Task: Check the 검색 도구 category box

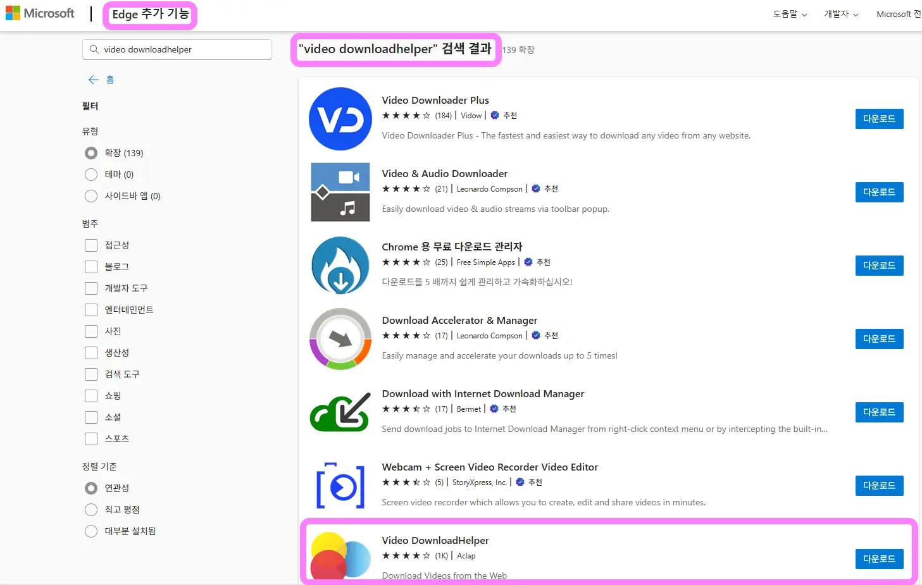Action: (x=91, y=374)
